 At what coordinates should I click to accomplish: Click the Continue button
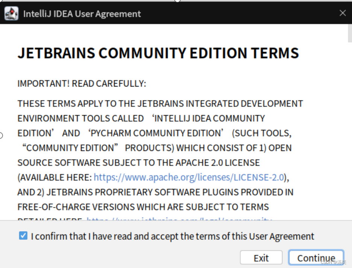(316, 258)
